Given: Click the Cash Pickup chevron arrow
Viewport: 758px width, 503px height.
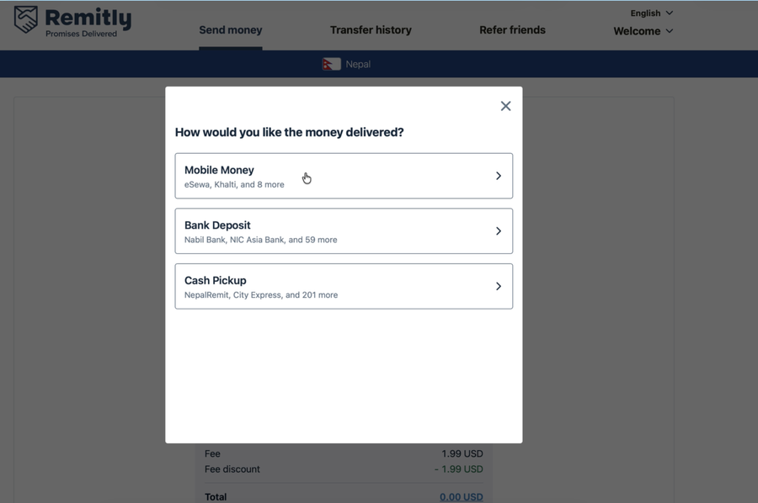Looking at the screenshot, I should click(x=499, y=286).
